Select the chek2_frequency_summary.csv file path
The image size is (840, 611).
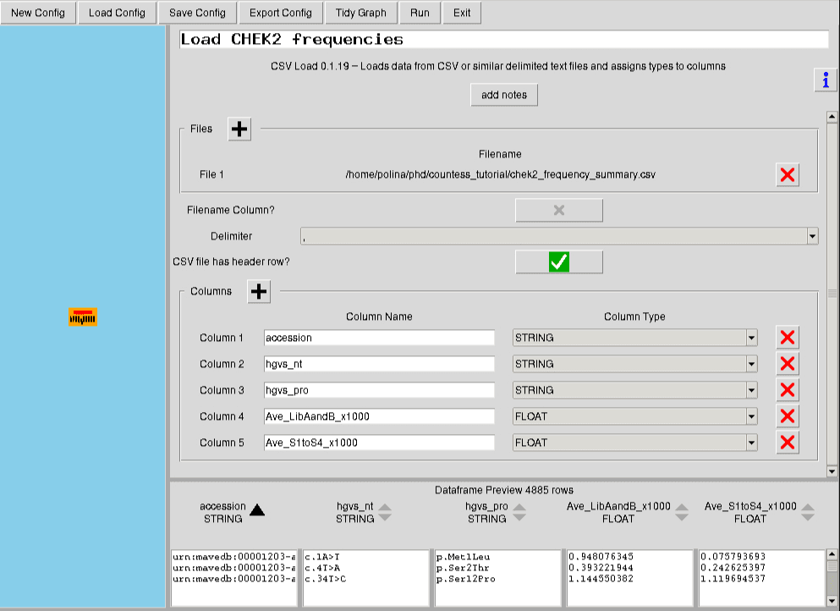click(500, 174)
